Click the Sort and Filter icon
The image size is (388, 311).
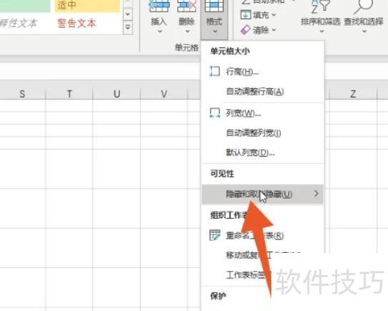[x=320, y=6]
